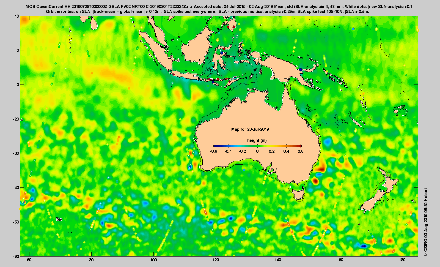The width and height of the screenshot is (440, 267).
Task: Click the latitude -60 axis label
Action: tap(16, 256)
